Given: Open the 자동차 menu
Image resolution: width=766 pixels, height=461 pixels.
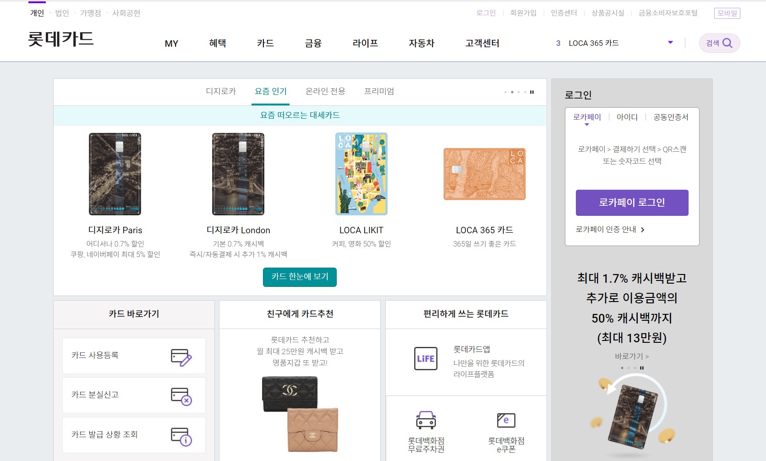Looking at the screenshot, I should point(421,43).
